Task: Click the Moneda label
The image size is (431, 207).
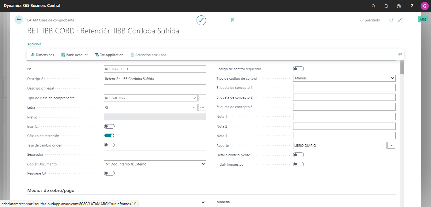Action: click(223, 202)
